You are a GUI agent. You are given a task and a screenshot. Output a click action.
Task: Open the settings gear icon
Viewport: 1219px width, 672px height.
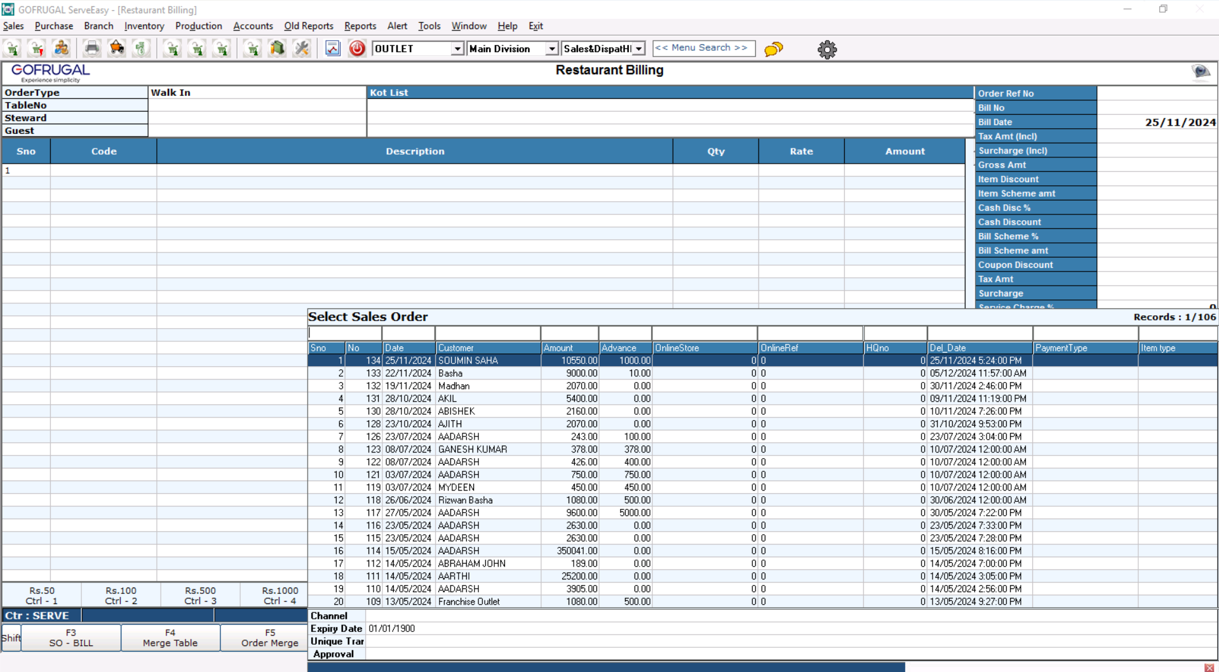[826, 49]
